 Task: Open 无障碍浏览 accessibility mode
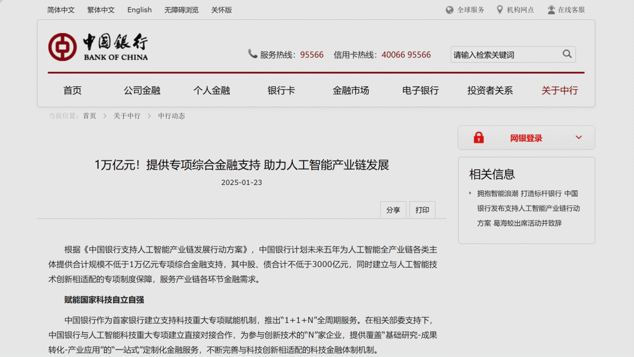[181, 10]
